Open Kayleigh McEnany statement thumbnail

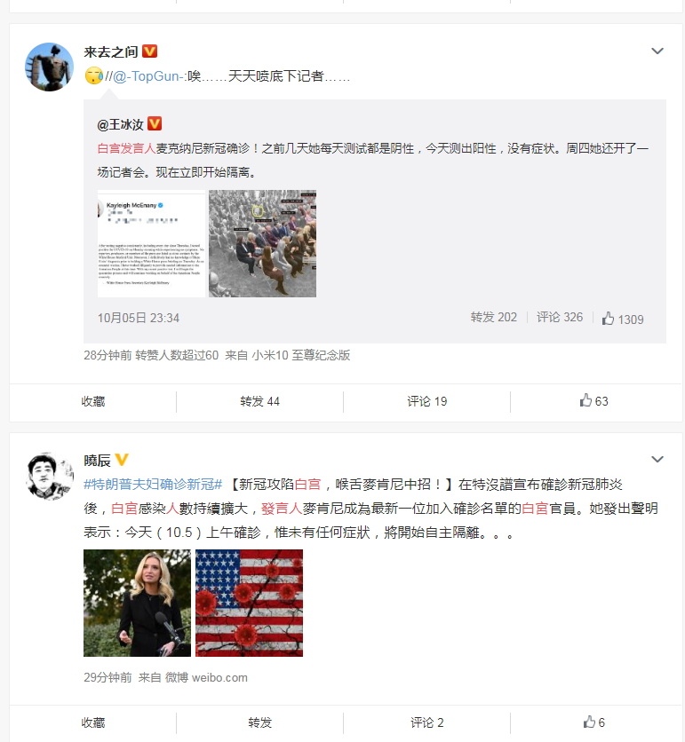(151, 244)
